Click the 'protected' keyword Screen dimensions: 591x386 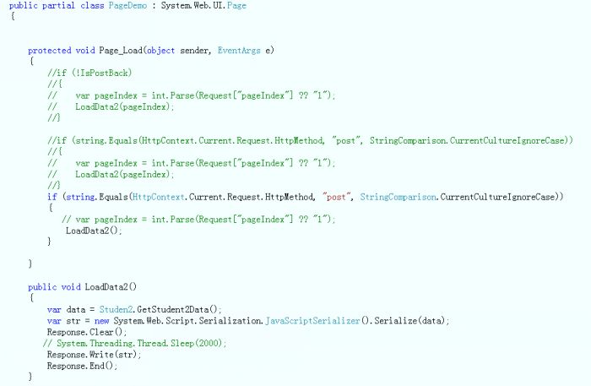[x=48, y=51]
